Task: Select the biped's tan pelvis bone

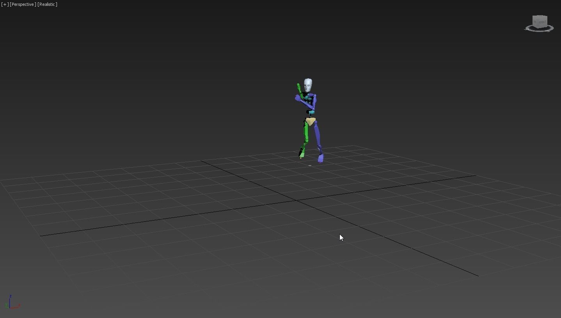Action: (311, 121)
